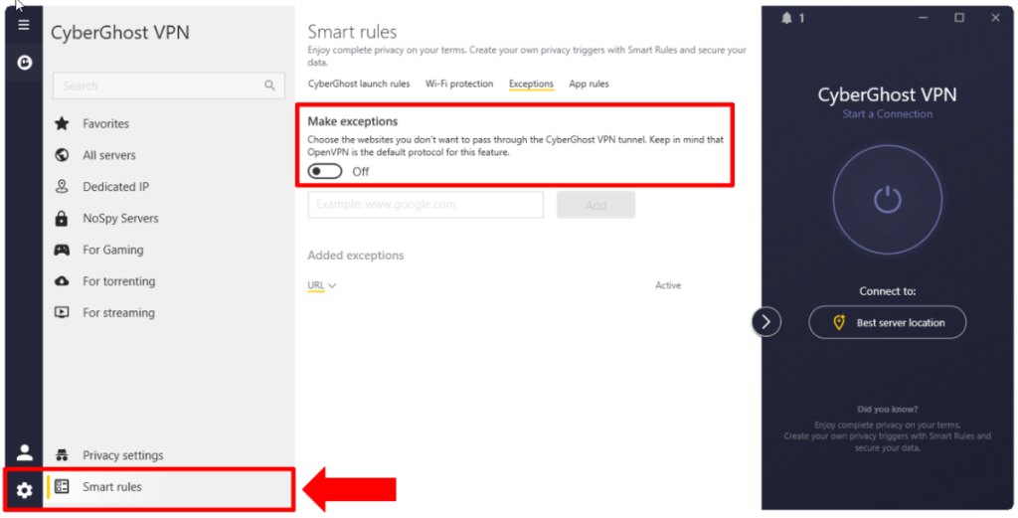This screenshot has height=518, width=1018.
Task: Toggle the Make exceptions switch
Action: pos(325,171)
